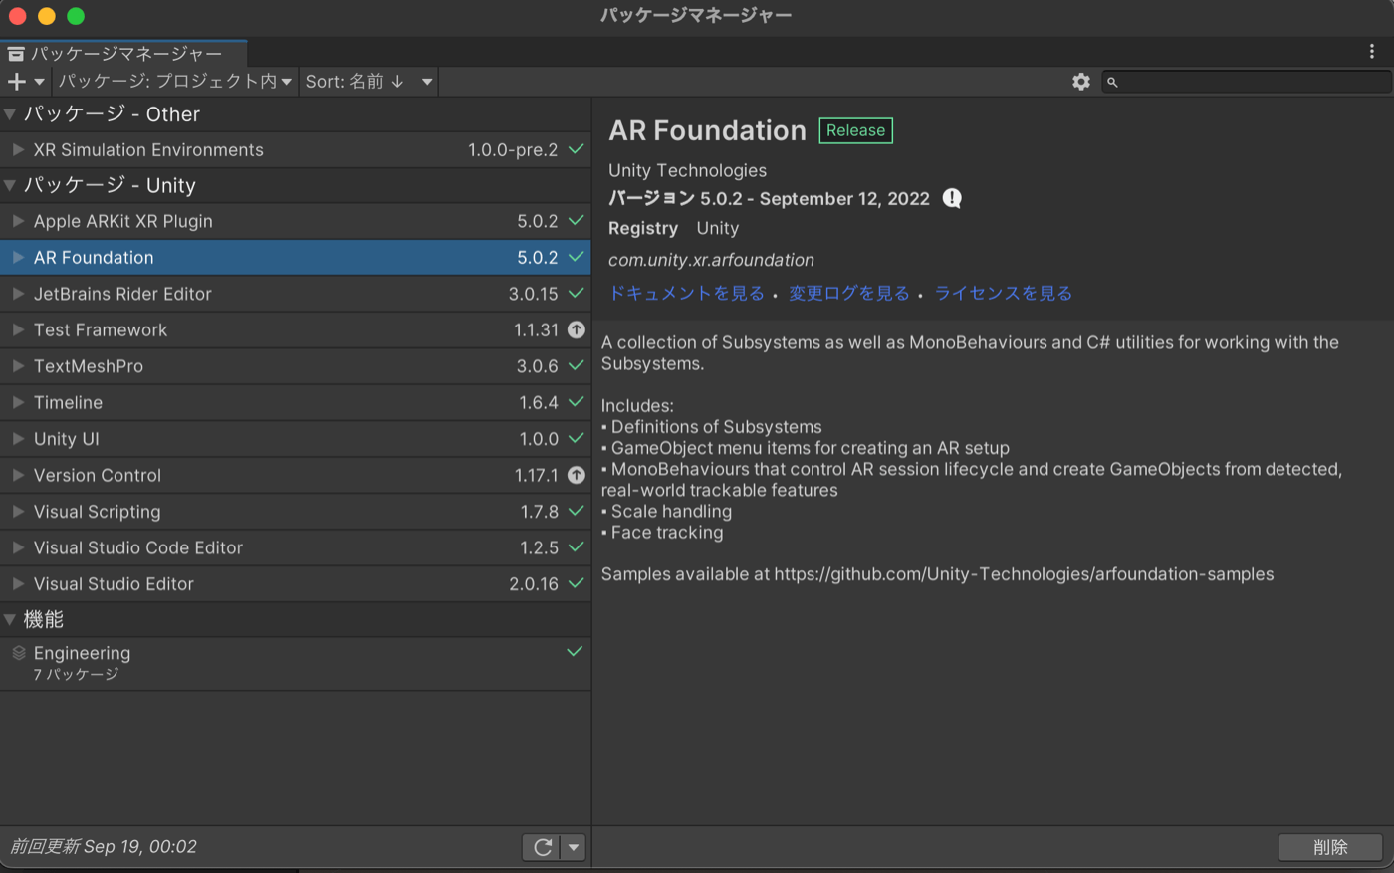Select the Visual Scripting package

tap(296, 512)
